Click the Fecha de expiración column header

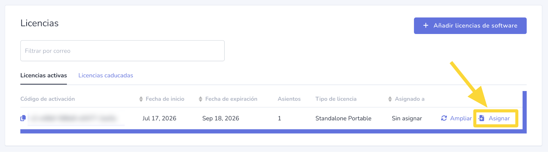231,99
